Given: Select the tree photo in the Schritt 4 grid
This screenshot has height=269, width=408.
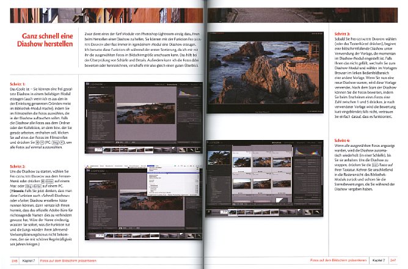Looking at the screenshot, I should pos(242,162).
